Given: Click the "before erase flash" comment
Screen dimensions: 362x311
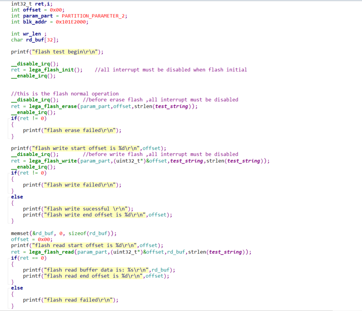Looking at the screenshot, I should (160, 100).
